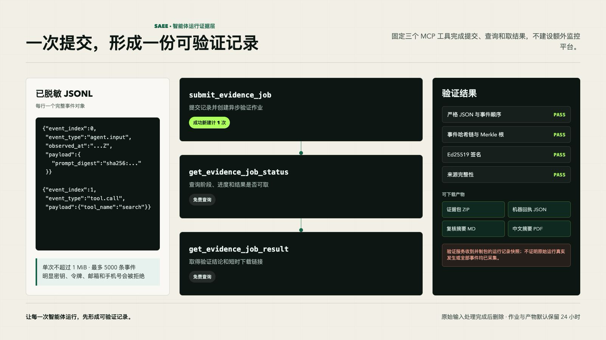Click the 成功新建计 1 次 badge
Screen dimensions: 606x340
(x=209, y=122)
